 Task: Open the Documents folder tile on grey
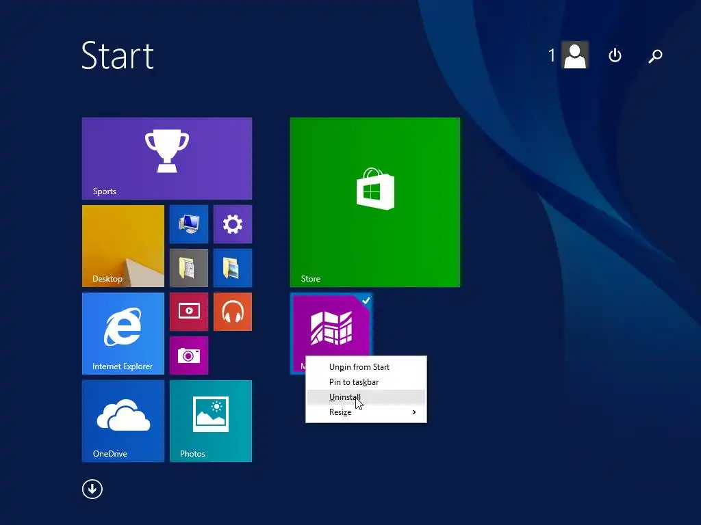tap(189, 268)
